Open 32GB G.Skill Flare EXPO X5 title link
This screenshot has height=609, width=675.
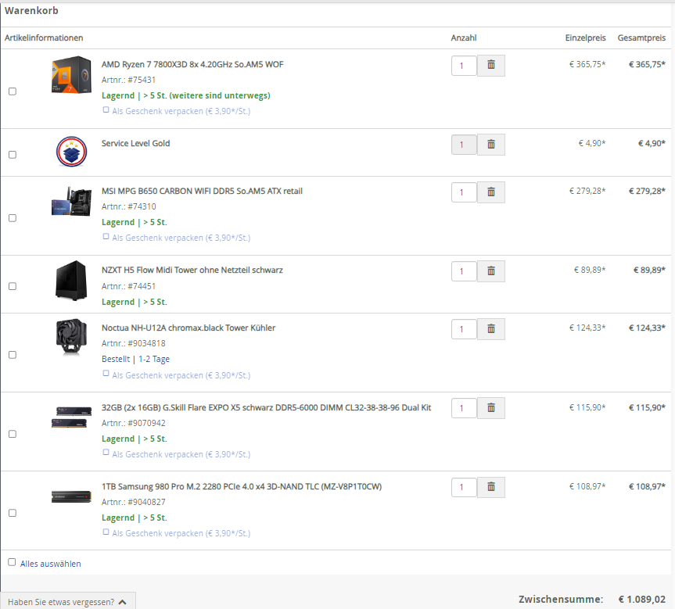pos(266,407)
